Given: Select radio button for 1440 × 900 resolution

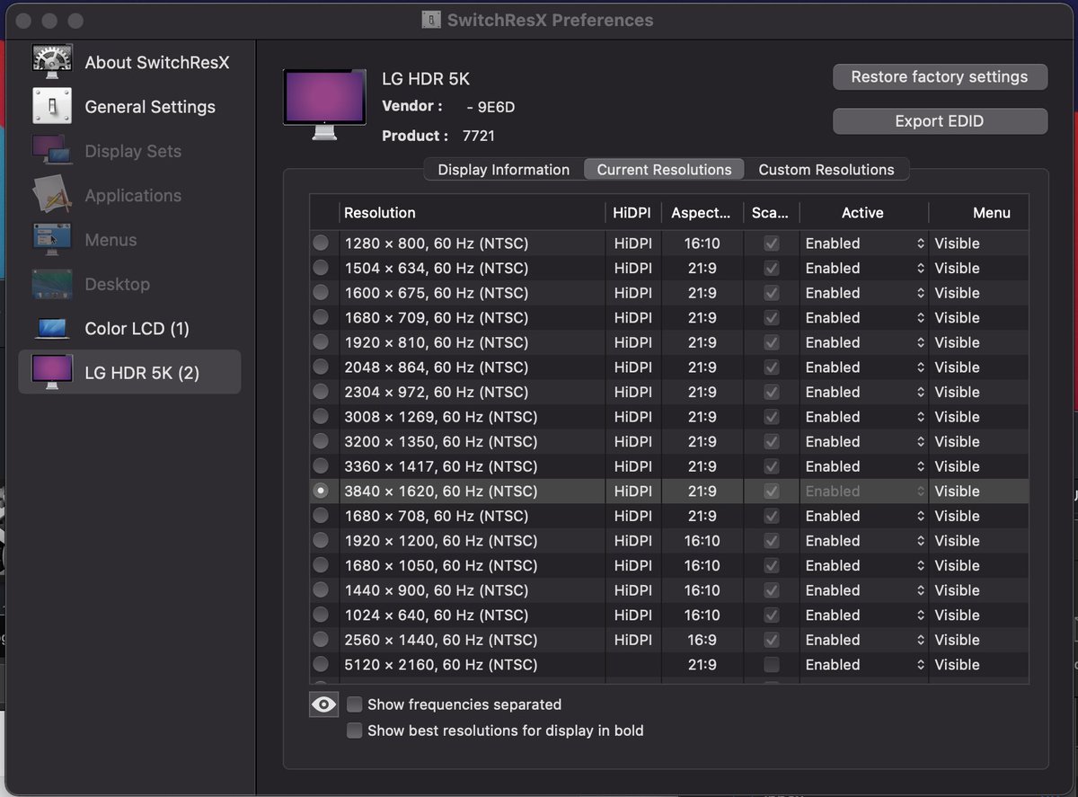Looking at the screenshot, I should point(321,590).
